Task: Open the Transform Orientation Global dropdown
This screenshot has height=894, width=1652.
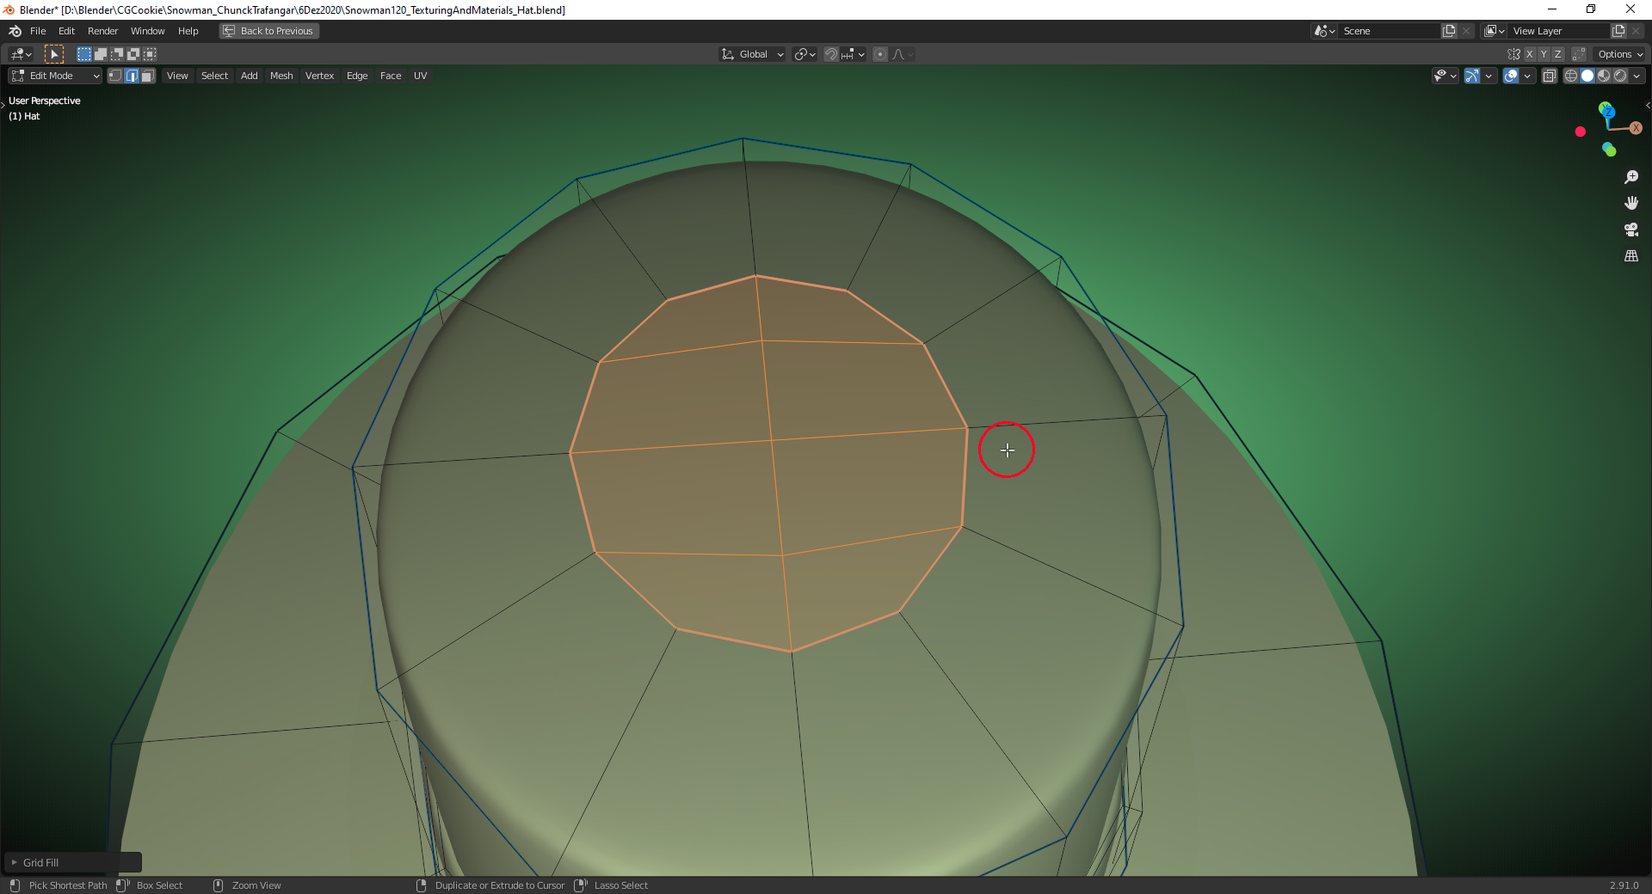Action: click(751, 53)
